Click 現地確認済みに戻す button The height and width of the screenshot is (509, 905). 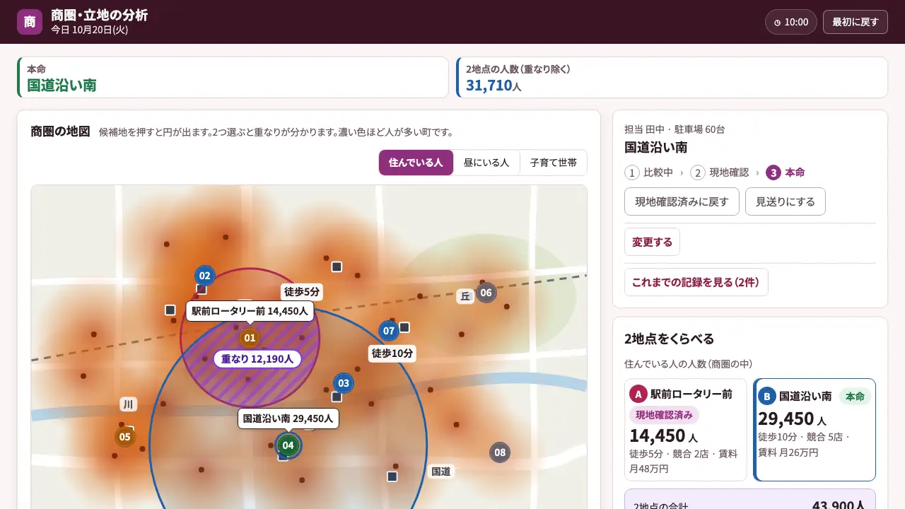coord(682,201)
